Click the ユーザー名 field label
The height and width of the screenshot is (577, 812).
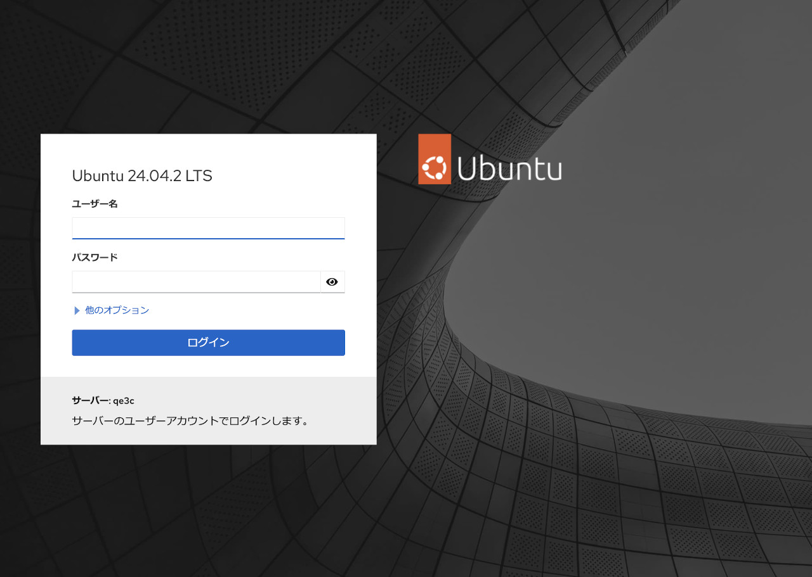[95, 204]
